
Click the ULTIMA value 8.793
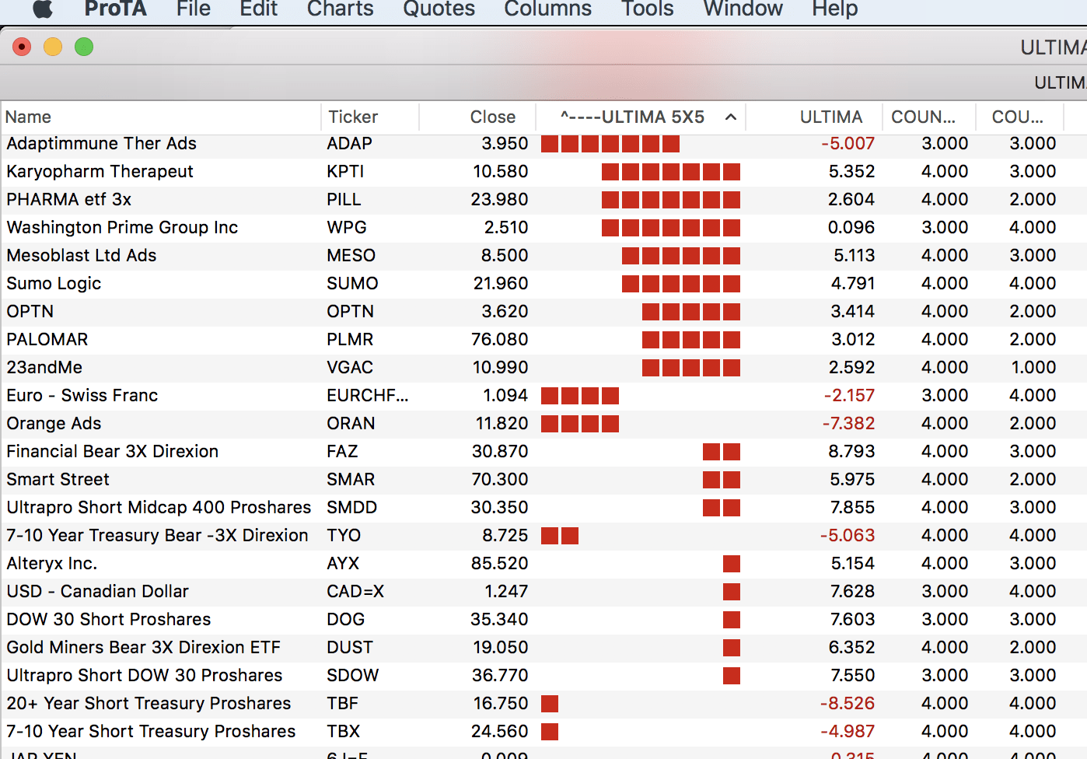pos(851,452)
